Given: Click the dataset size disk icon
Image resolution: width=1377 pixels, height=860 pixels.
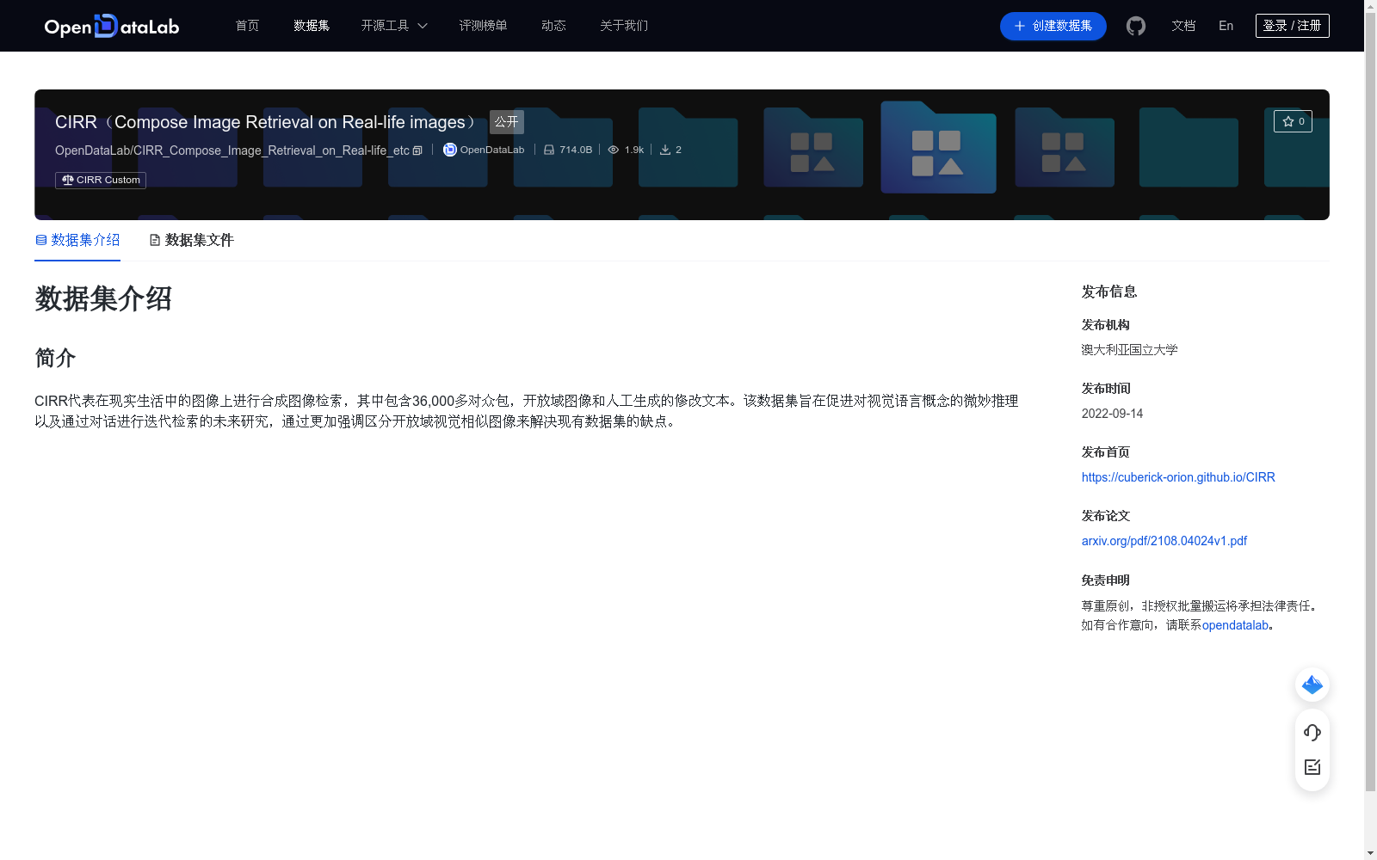Looking at the screenshot, I should 549,150.
